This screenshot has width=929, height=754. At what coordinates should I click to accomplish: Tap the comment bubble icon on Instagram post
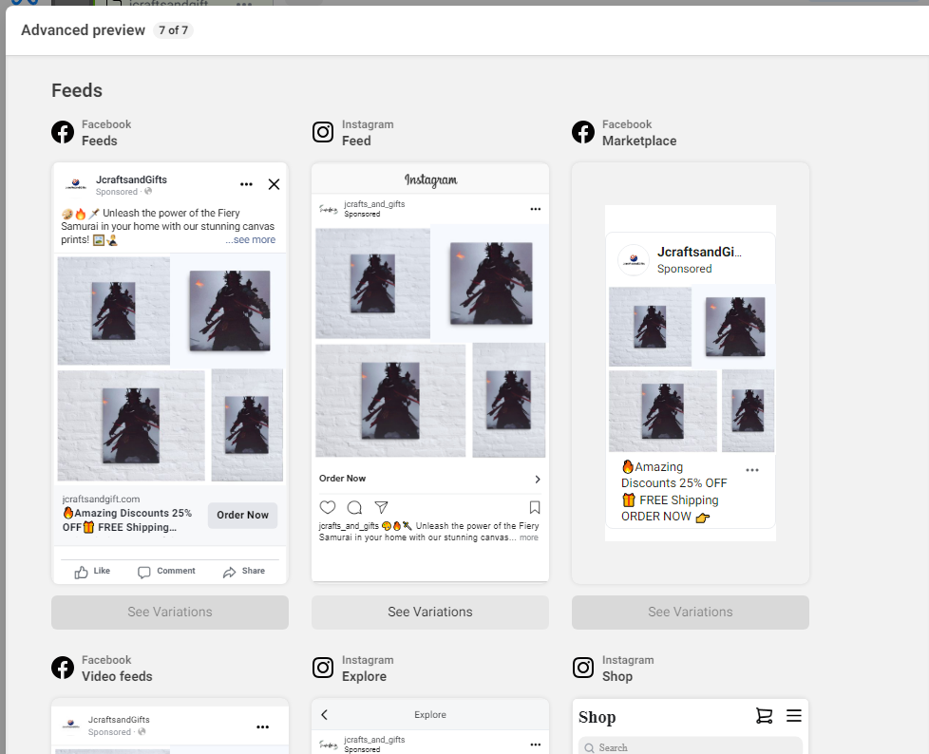click(x=354, y=507)
